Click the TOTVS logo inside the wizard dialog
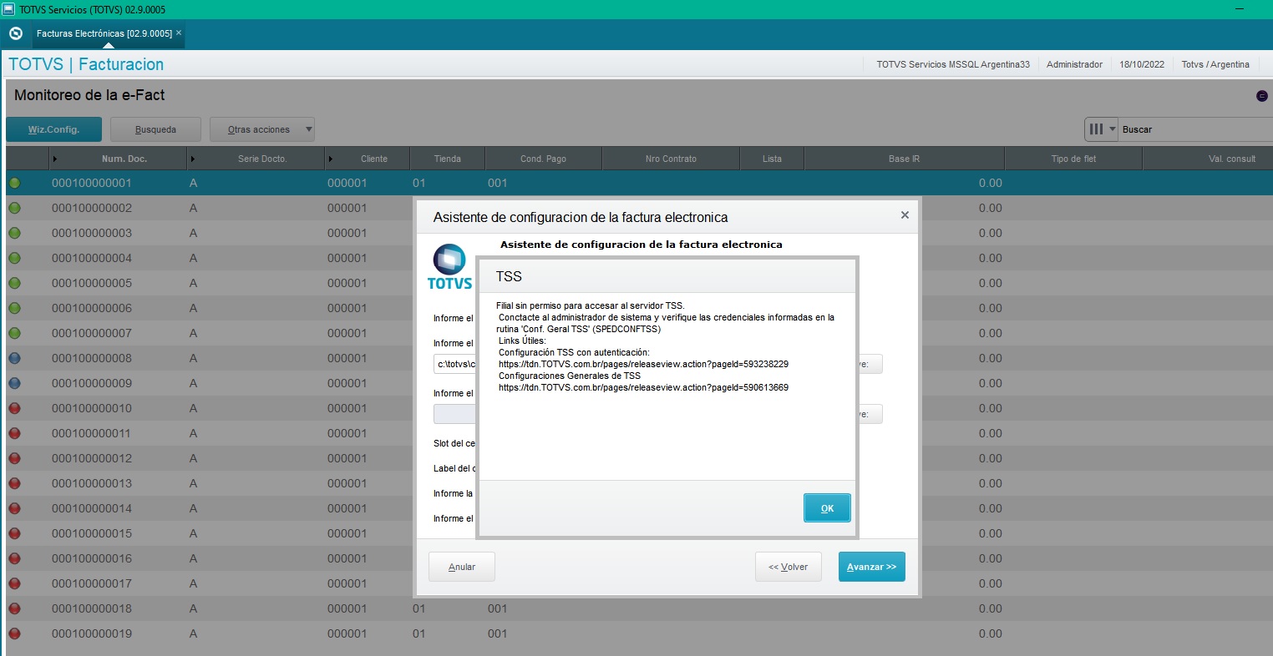 (449, 265)
